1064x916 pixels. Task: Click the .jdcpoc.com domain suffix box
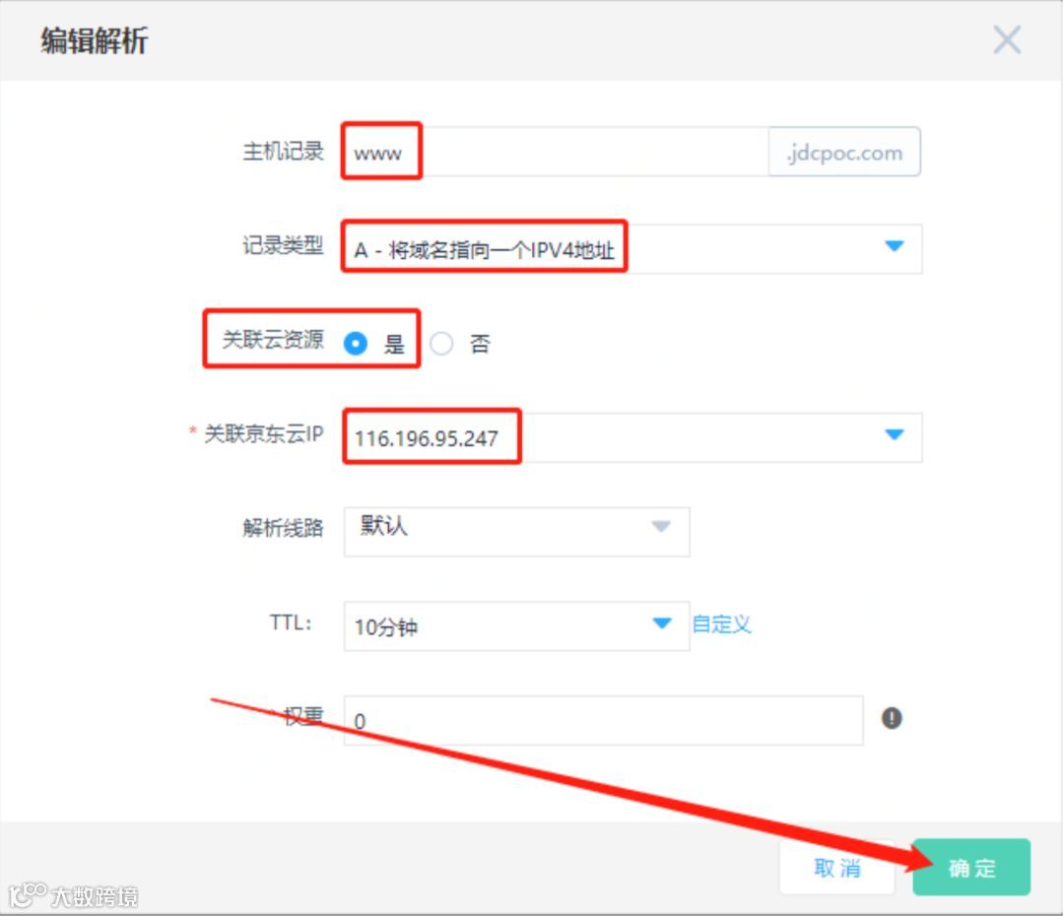844,152
